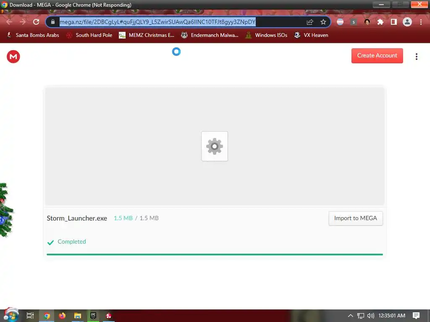Click the 12:35:01 AM taskbar clock
The height and width of the screenshot is (322, 430).
tap(392, 316)
